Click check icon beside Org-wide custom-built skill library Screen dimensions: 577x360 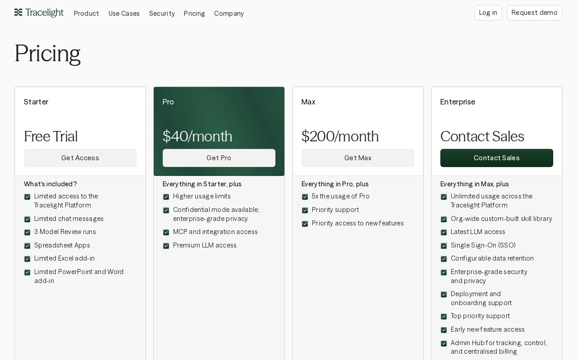tap(444, 219)
